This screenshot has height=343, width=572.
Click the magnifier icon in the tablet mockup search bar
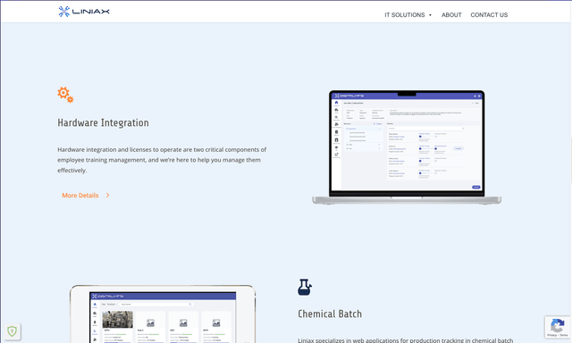pos(189,304)
